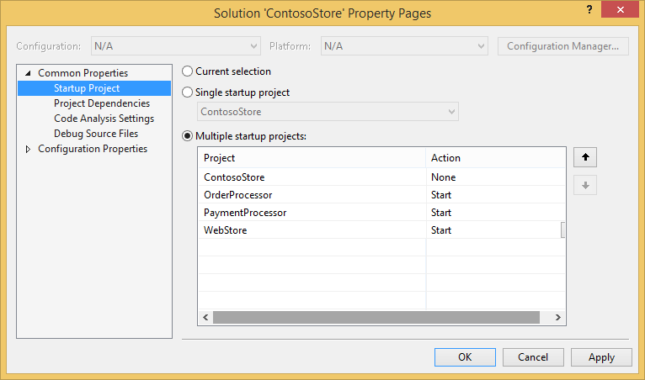Screen dimensions: 645x380
Task: Open the Code Analysis Settings page
Action: pos(104,119)
